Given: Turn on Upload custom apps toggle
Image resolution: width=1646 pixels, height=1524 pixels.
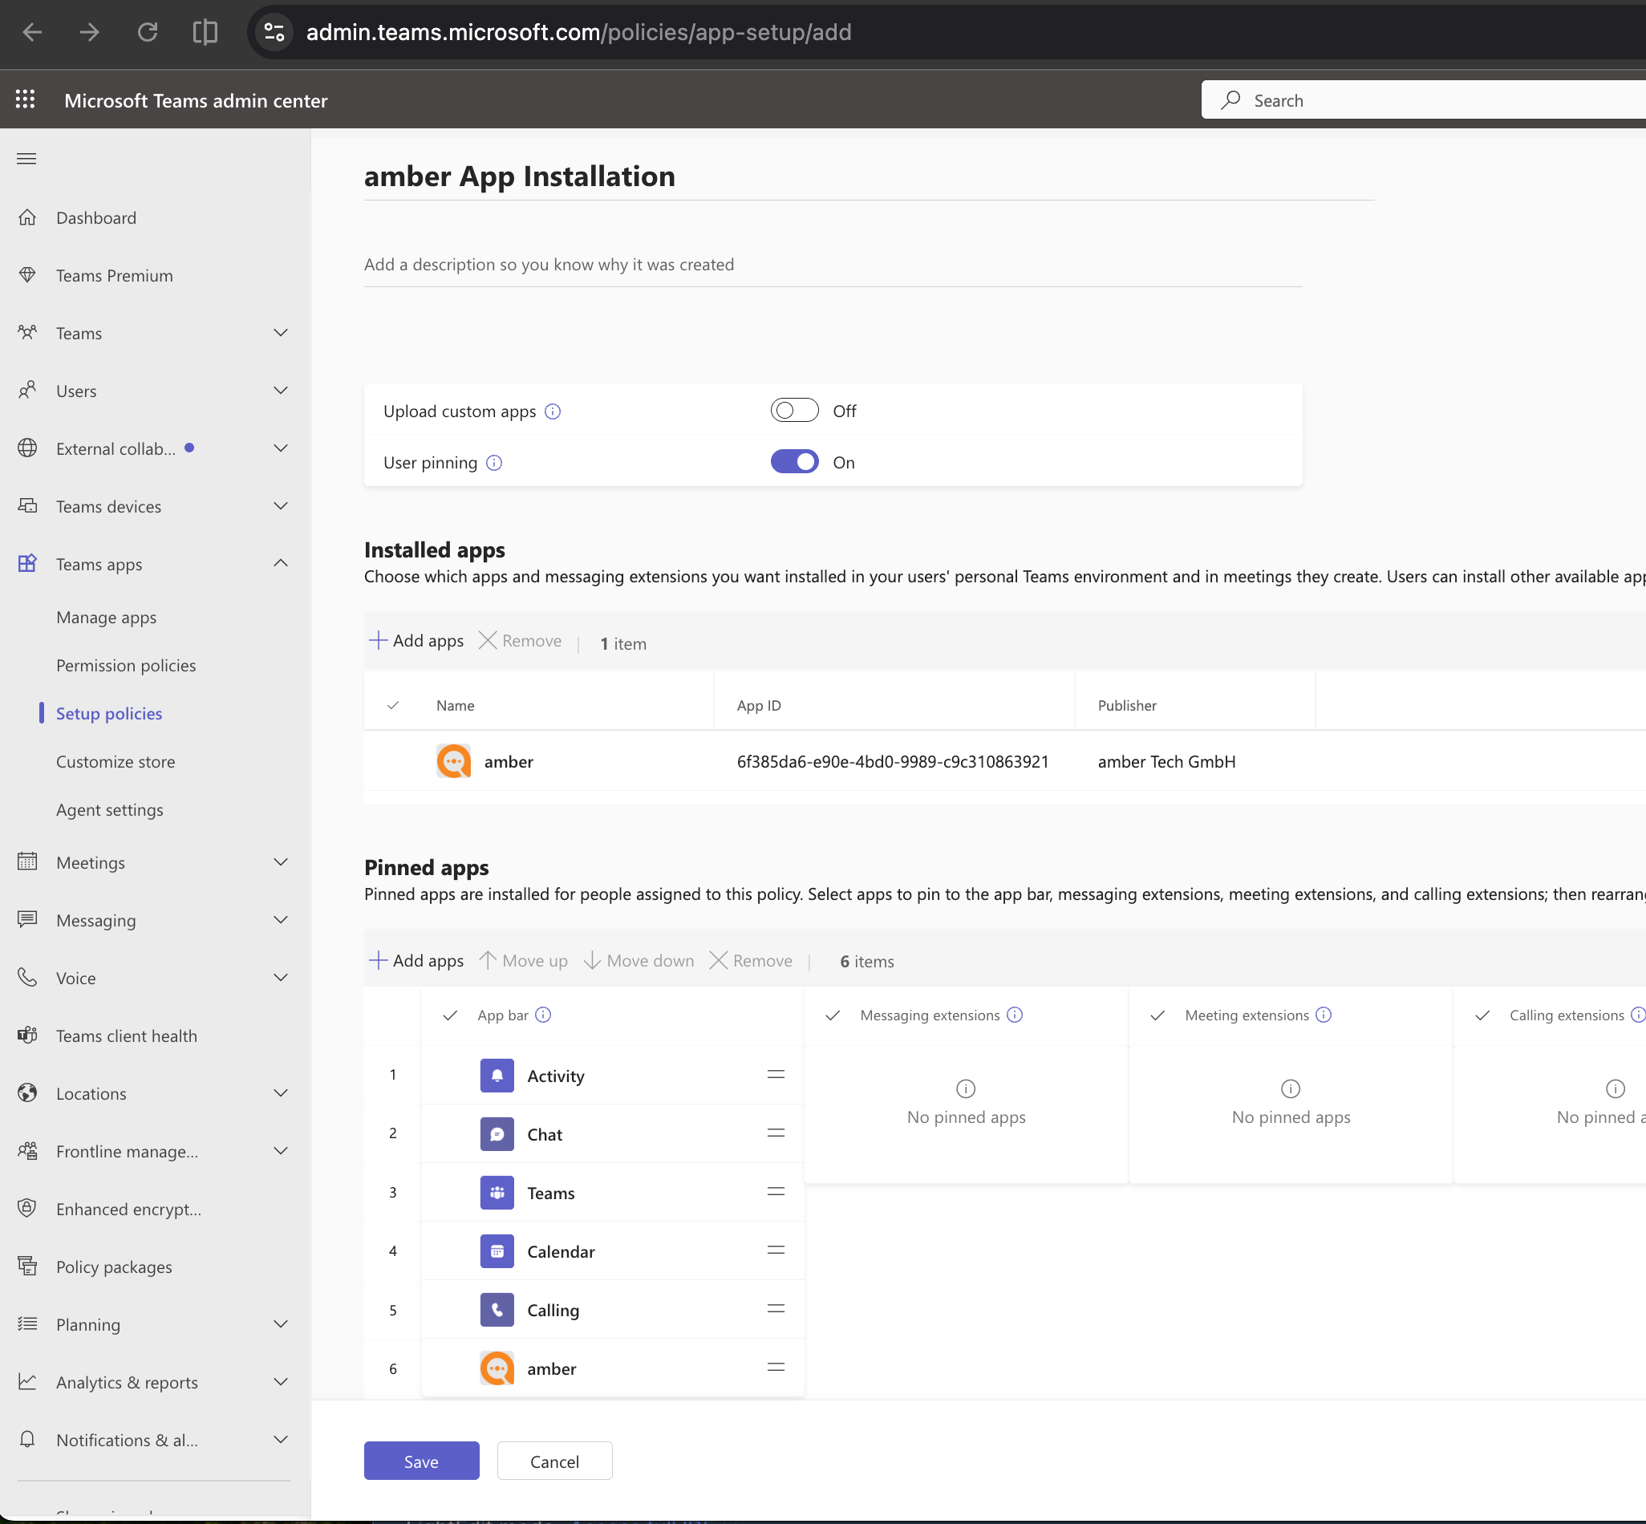Looking at the screenshot, I should click(x=794, y=410).
